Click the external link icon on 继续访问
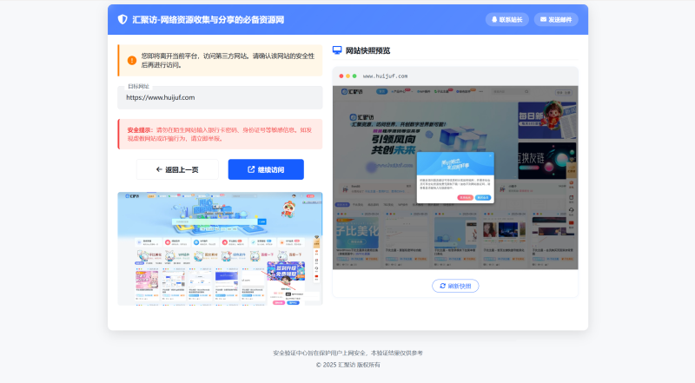Viewport: 695px width, 383px height. (x=251, y=169)
